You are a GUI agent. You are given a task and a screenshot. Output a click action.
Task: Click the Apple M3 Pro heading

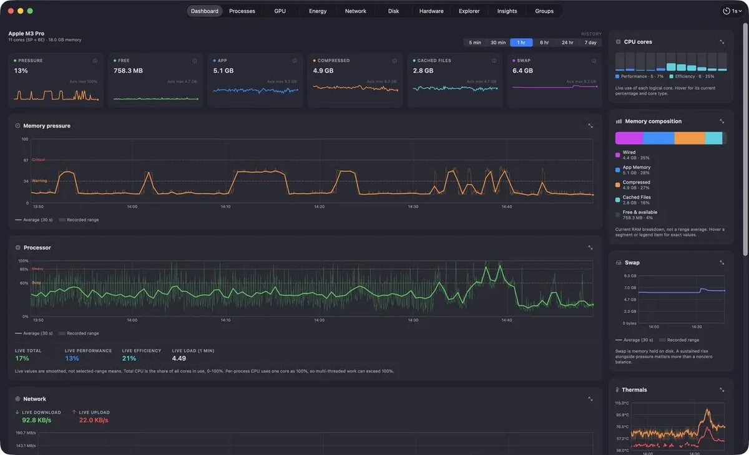(x=26, y=33)
